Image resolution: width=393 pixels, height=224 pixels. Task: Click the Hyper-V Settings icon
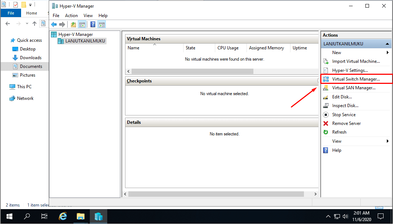(x=326, y=70)
